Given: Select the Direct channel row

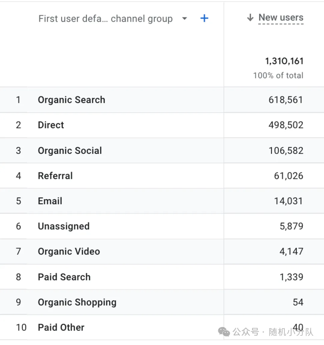Looking at the screenshot, I should pyautogui.click(x=51, y=125).
